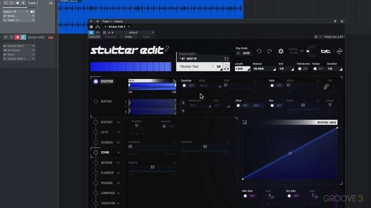Image resolution: width=371 pixels, height=208 pixels.
Task: Click the Stutter Rate range slider
Action: pos(152,85)
